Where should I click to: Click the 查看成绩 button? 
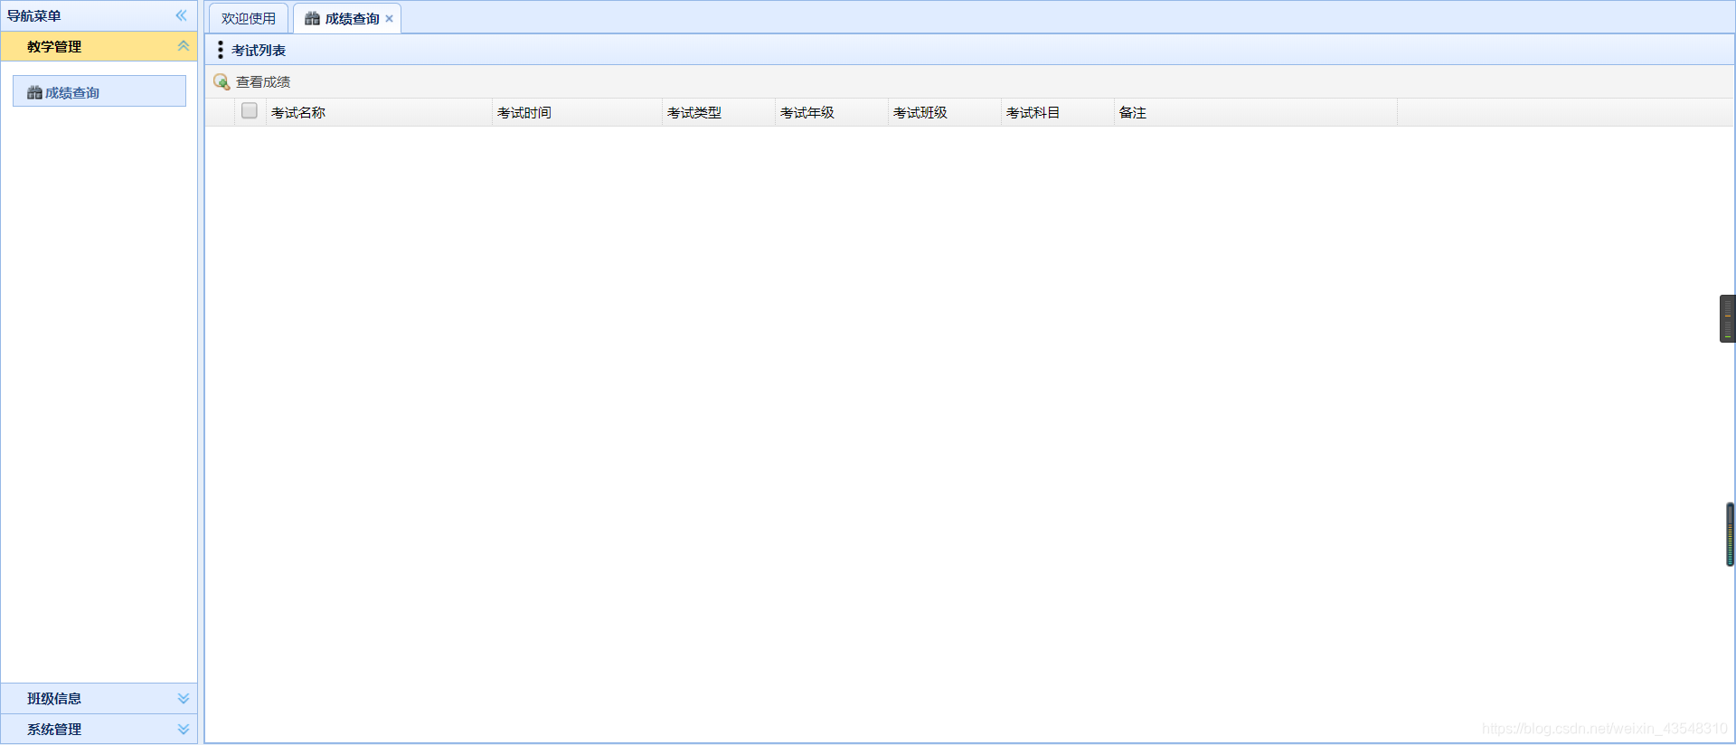252,81
